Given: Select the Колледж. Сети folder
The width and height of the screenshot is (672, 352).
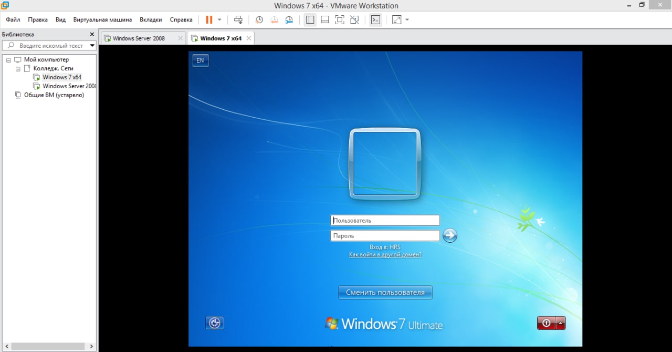Looking at the screenshot, I should coord(53,68).
